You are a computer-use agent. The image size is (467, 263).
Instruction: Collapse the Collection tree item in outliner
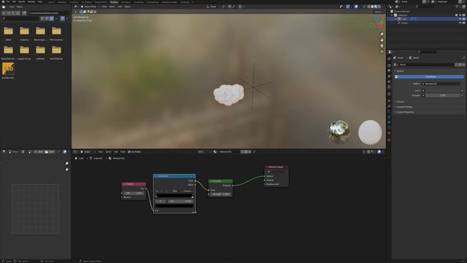(x=392, y=15)
